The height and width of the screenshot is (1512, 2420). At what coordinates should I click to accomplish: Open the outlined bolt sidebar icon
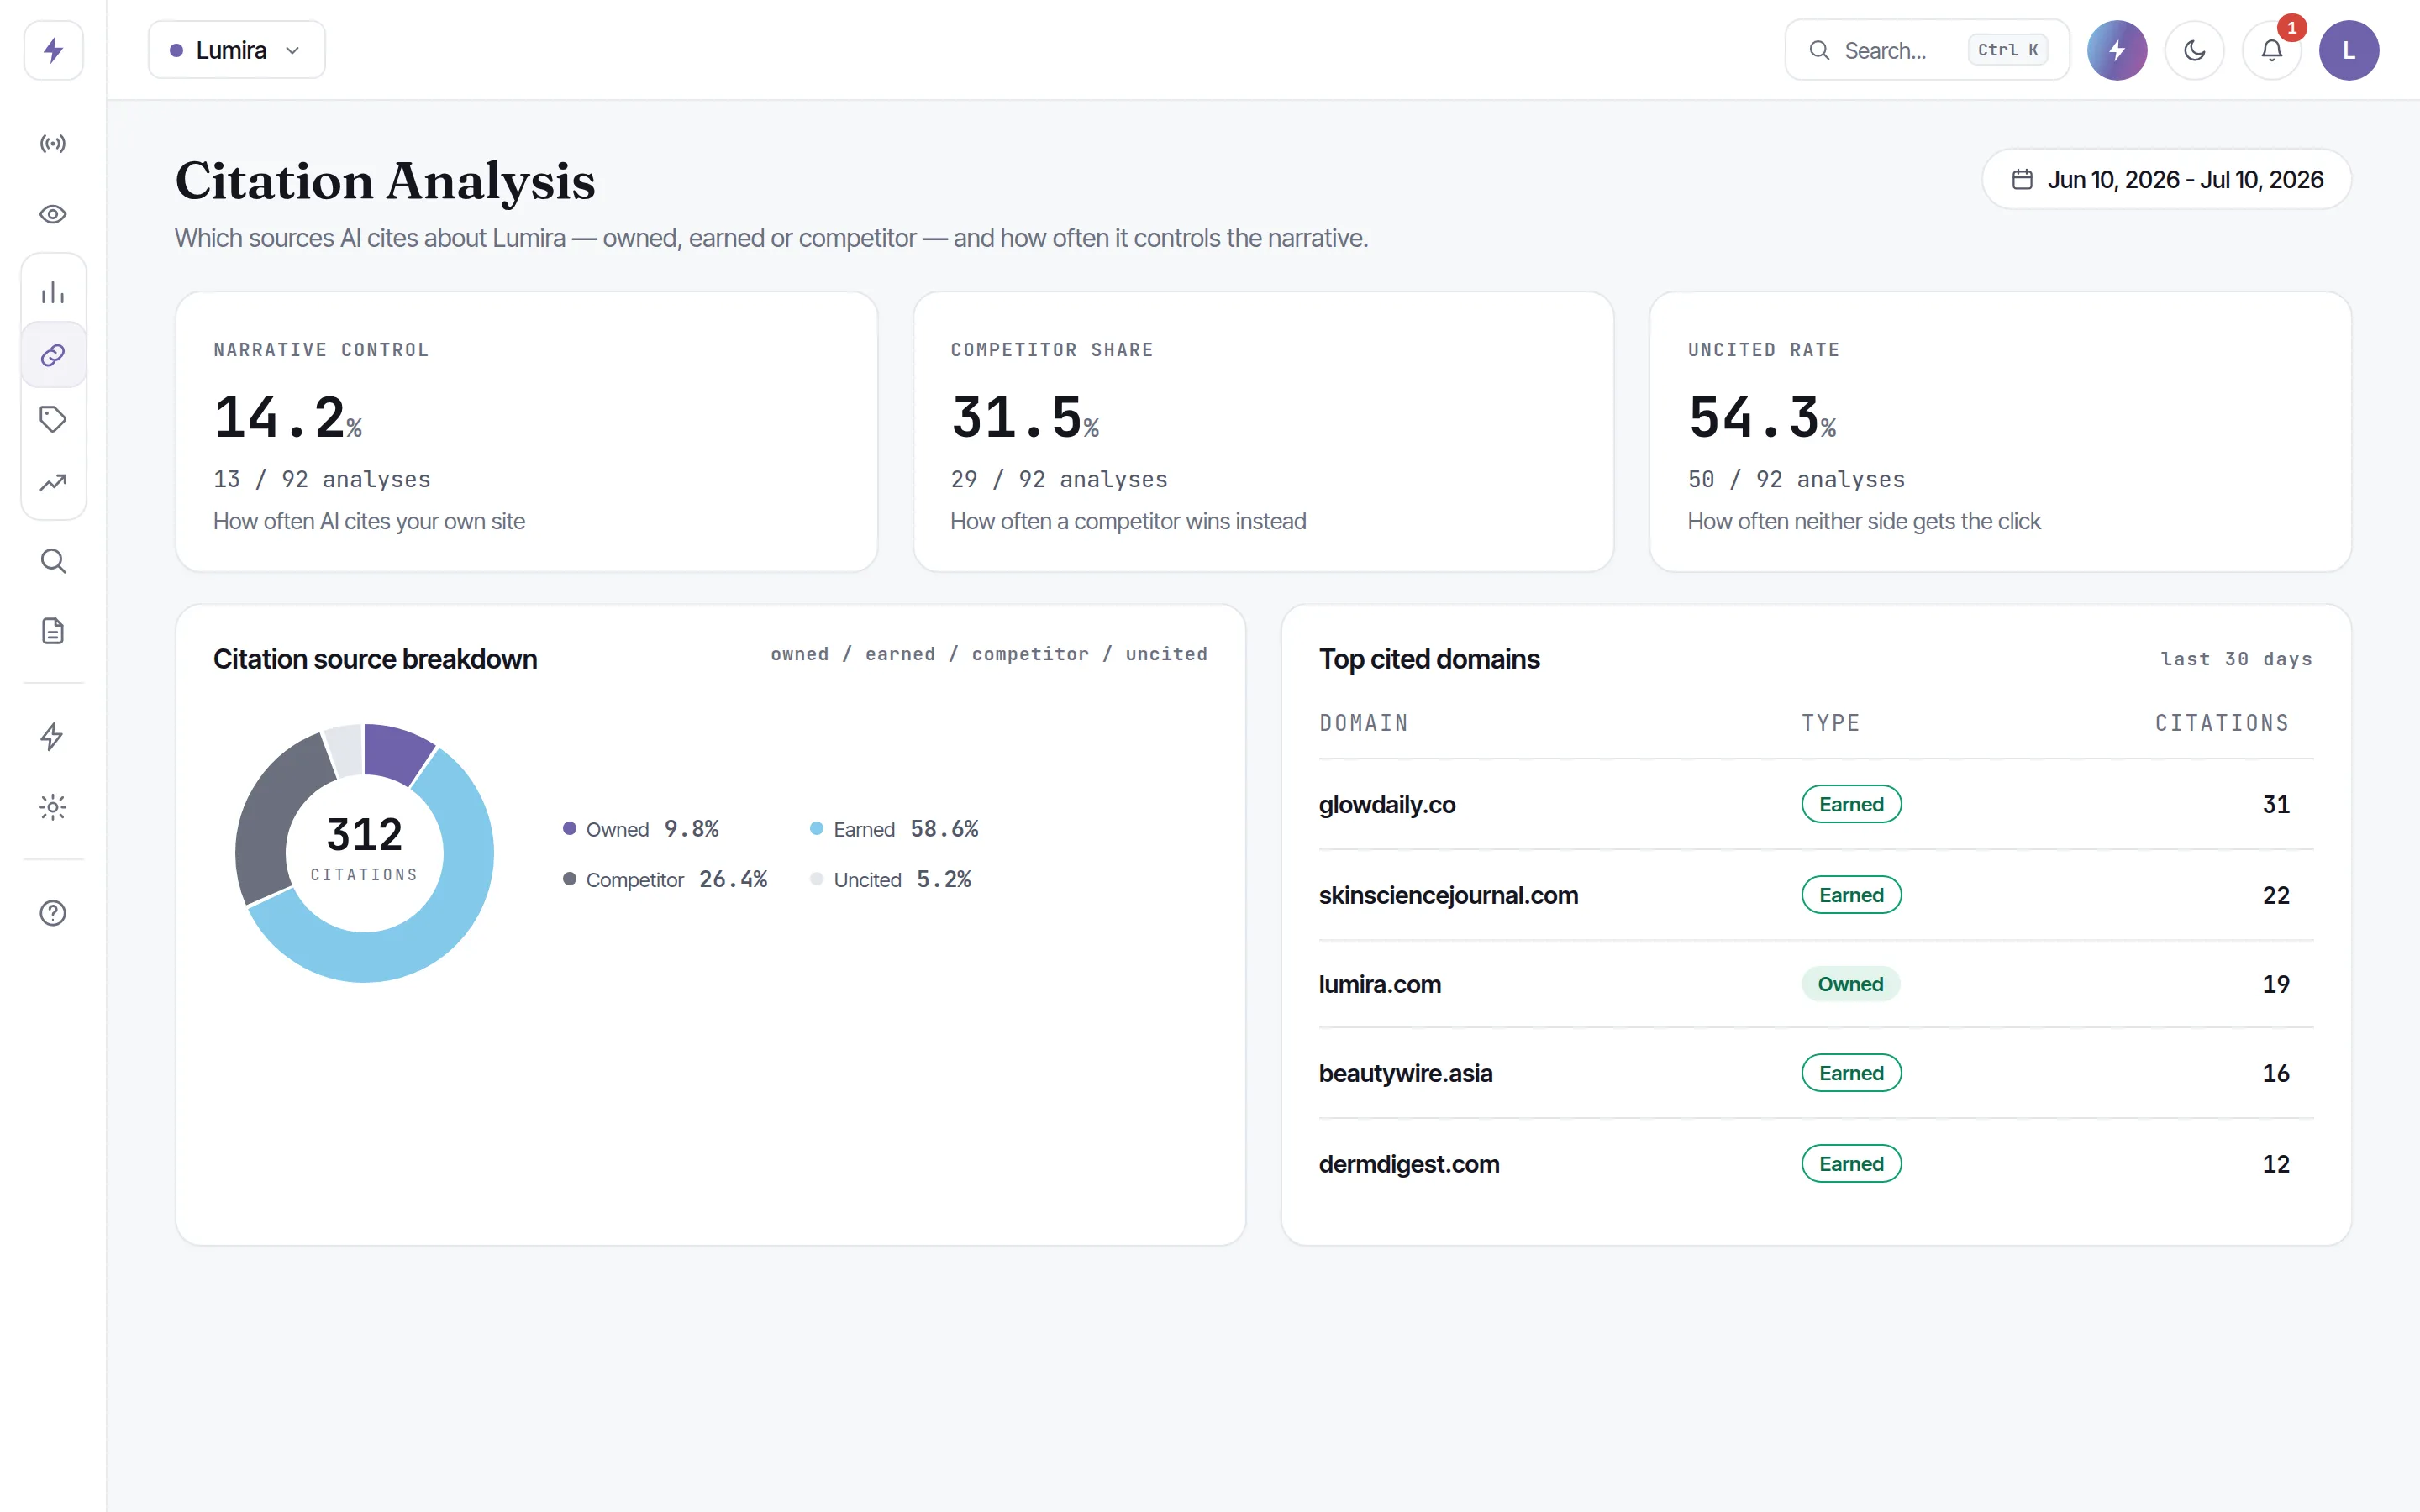pos(53,737)
